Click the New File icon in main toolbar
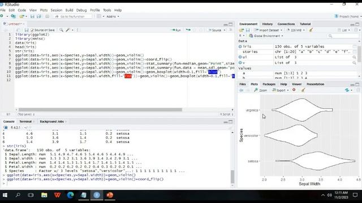 tap(2, 16)
